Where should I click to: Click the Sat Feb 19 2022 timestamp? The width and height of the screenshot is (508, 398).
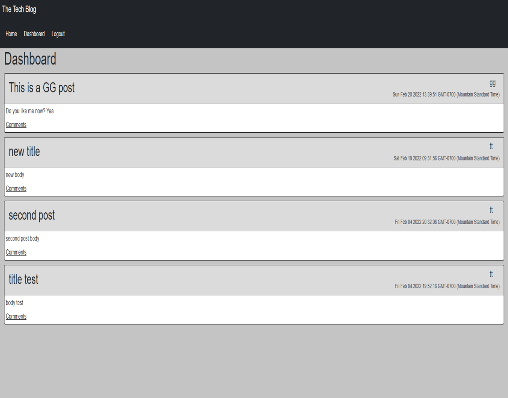pyautogui.click(x=447, y=158)
